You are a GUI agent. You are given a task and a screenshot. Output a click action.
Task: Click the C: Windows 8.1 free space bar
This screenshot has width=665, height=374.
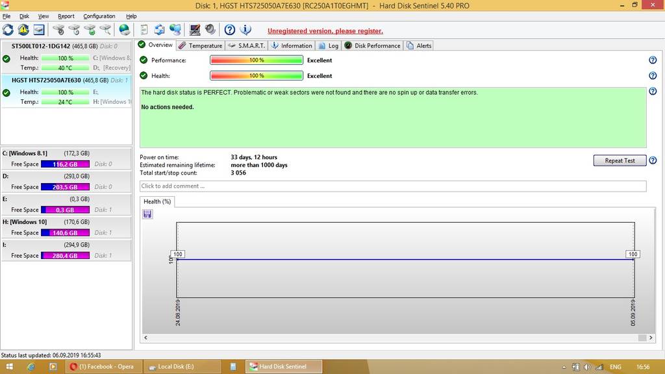(x=65, y=164)
